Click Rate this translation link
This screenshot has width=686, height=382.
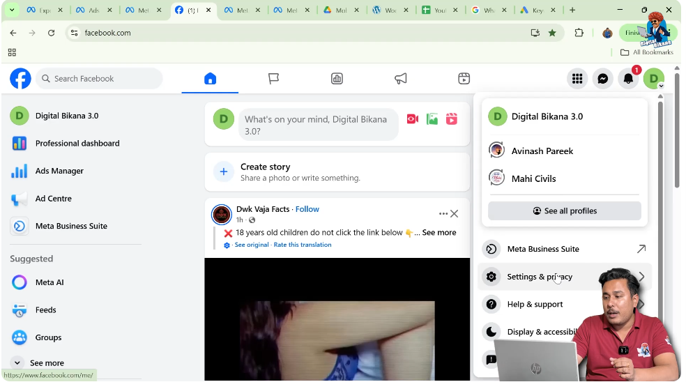point(303,245)
